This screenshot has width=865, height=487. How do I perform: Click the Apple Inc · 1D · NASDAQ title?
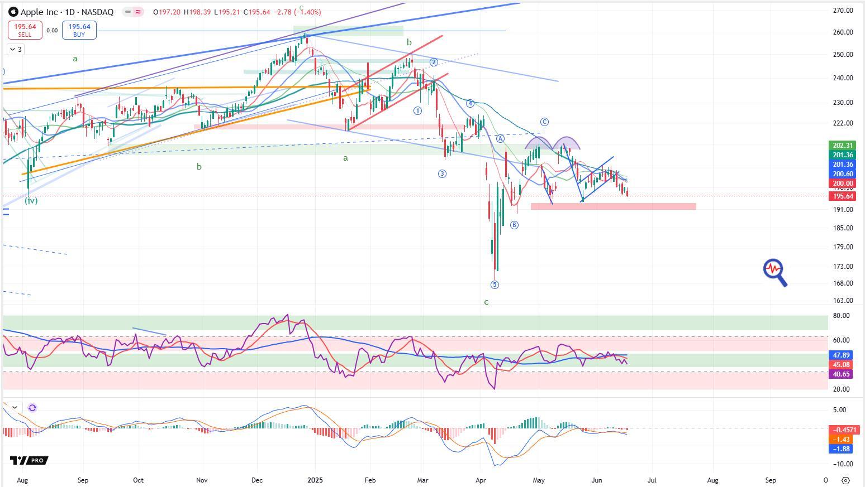click(x=66, y=12)
